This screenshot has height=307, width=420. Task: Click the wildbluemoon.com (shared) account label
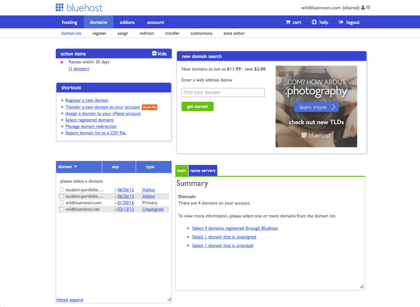click(330, 8)
